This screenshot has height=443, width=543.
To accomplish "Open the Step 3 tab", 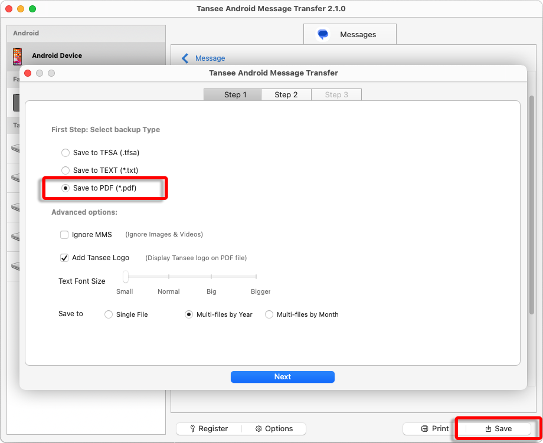I will (x=336, y=94).
